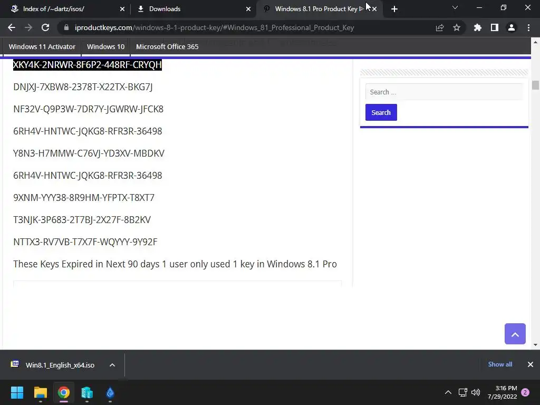This screenshot has width=540, height=405.
Task: Focus the site Search input field
Action: click(444, 92)
